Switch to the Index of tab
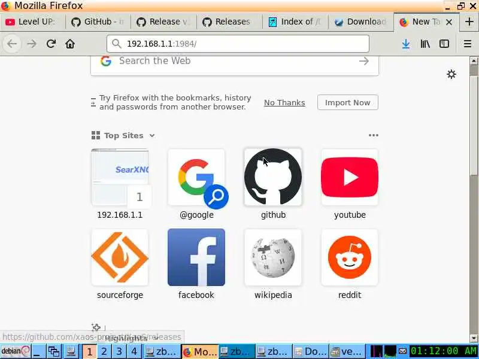 (295, 22)
